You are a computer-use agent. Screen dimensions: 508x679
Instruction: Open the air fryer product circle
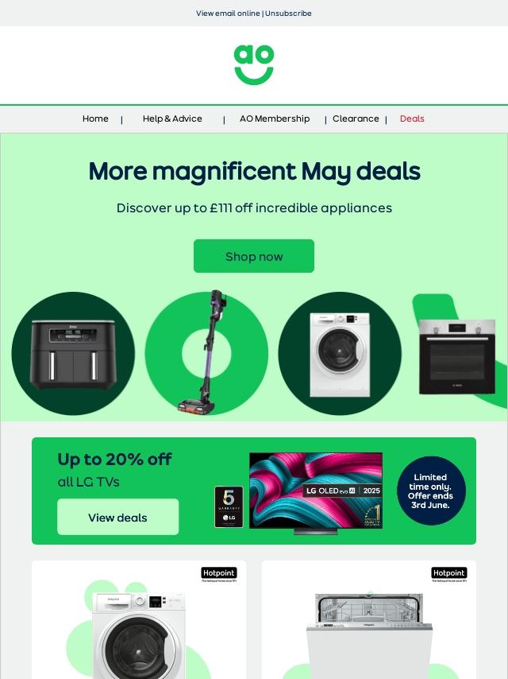(73, 353)
